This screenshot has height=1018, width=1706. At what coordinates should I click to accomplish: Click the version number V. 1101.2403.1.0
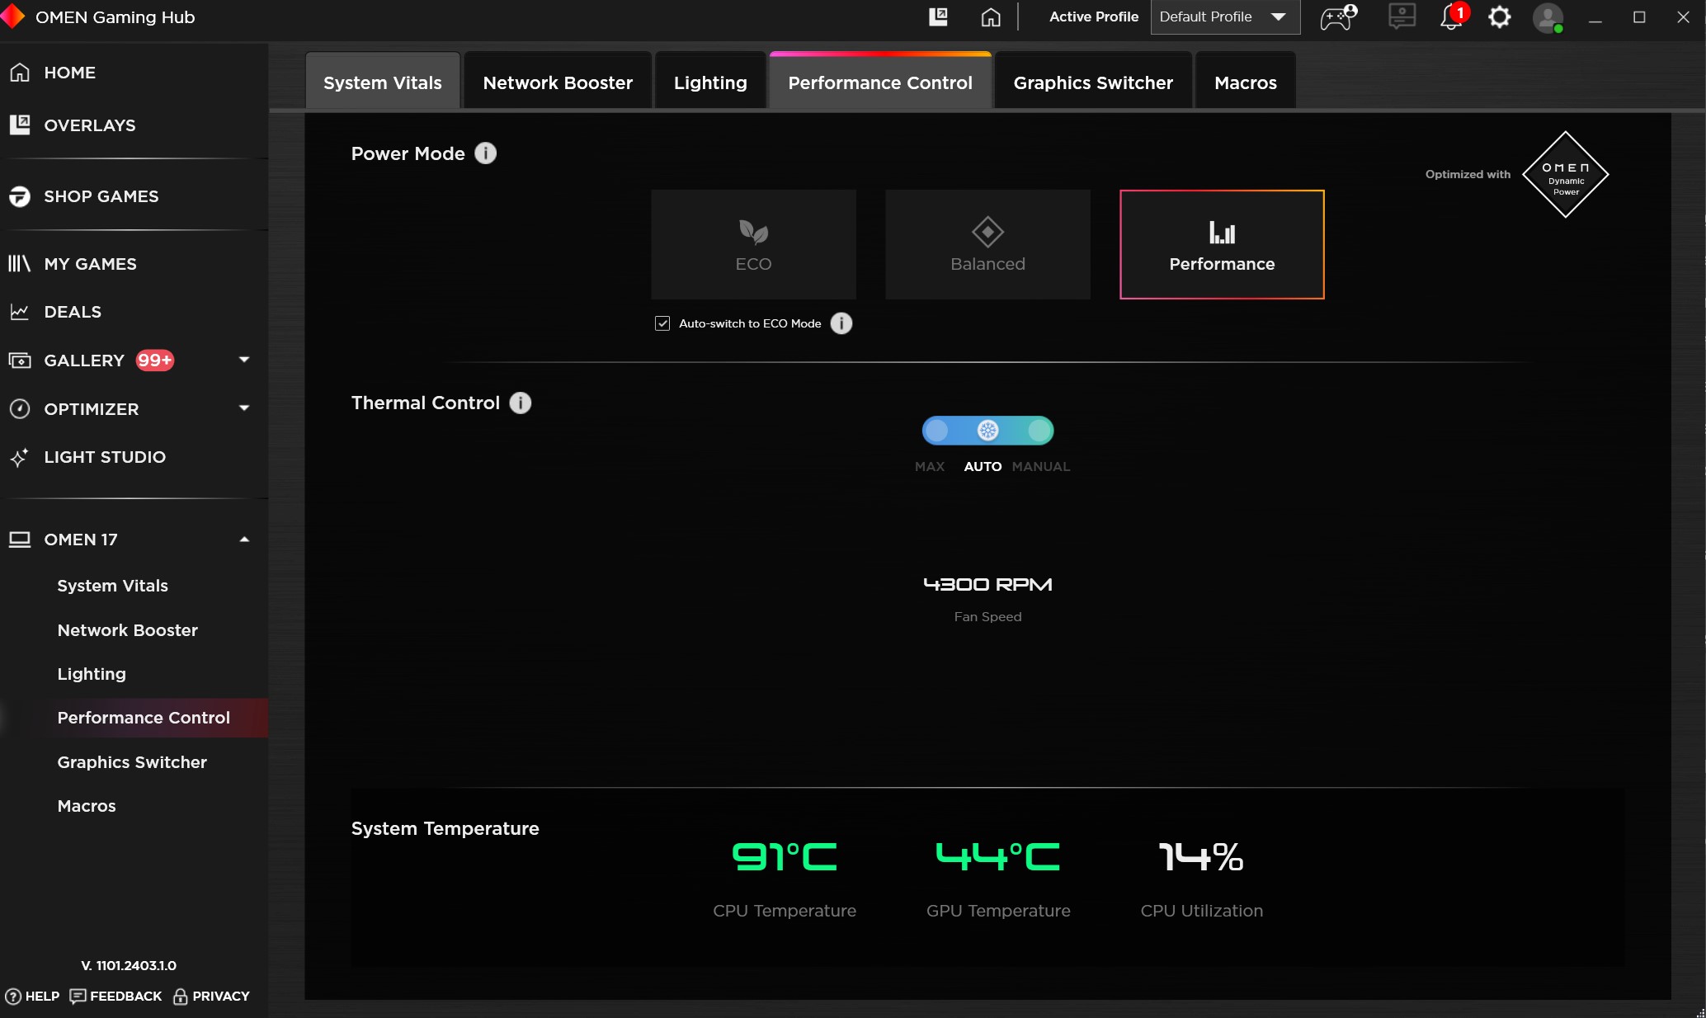[x=129, y=965]
